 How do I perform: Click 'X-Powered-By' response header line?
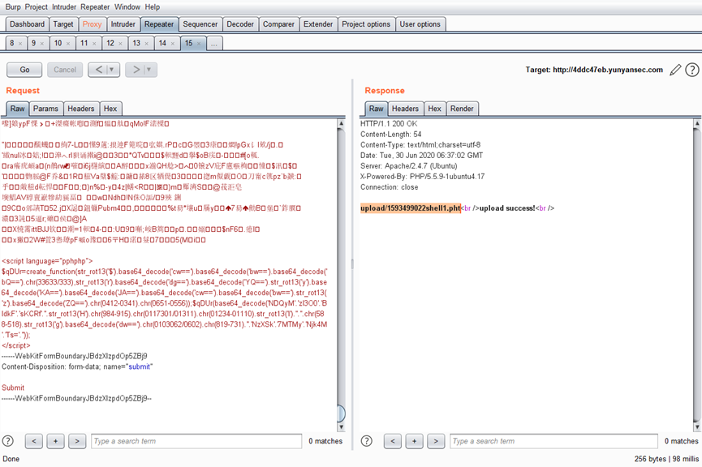422,176
